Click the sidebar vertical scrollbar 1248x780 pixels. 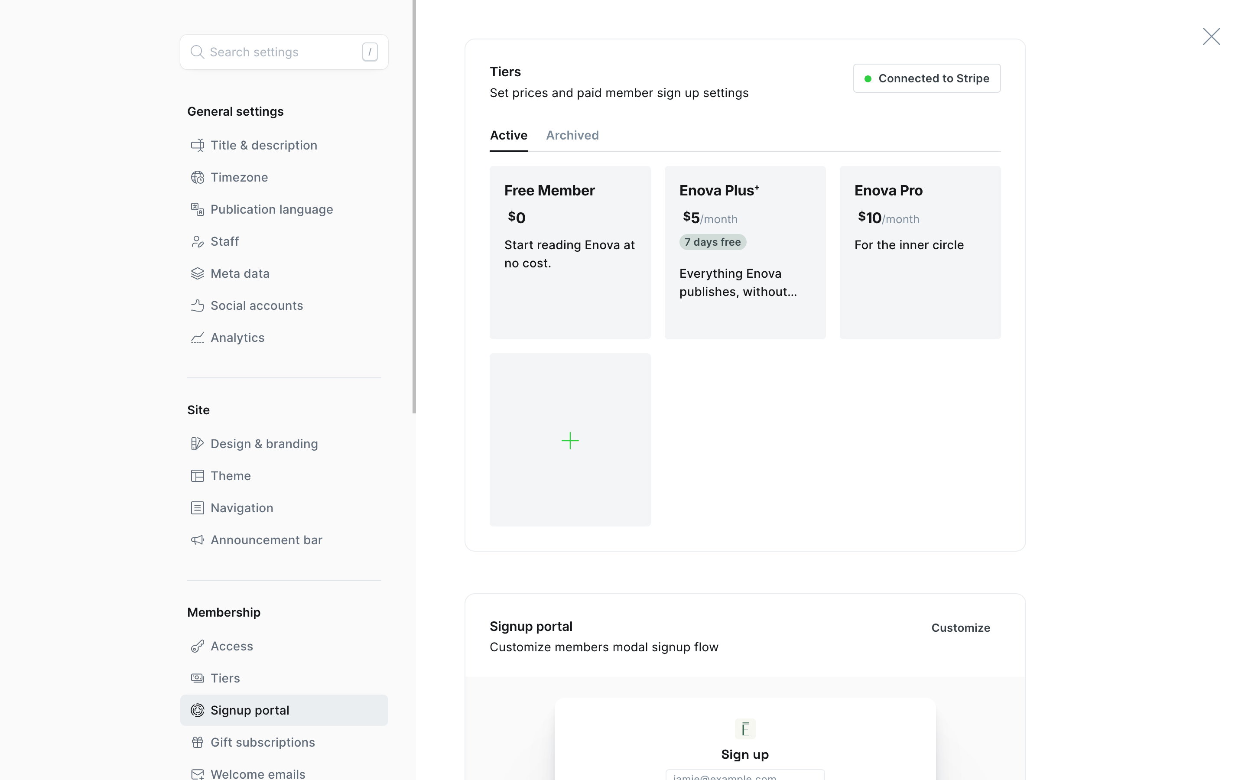point(414,206)
